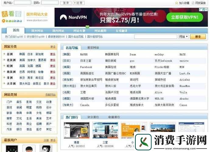This screenshot has height=152, width=210.
Task: Open 韩国 in the 亚洲 row
Action: click(x=22, y=54)
